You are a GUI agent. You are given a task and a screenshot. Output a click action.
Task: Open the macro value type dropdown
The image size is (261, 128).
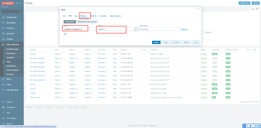tap(137, 29)
